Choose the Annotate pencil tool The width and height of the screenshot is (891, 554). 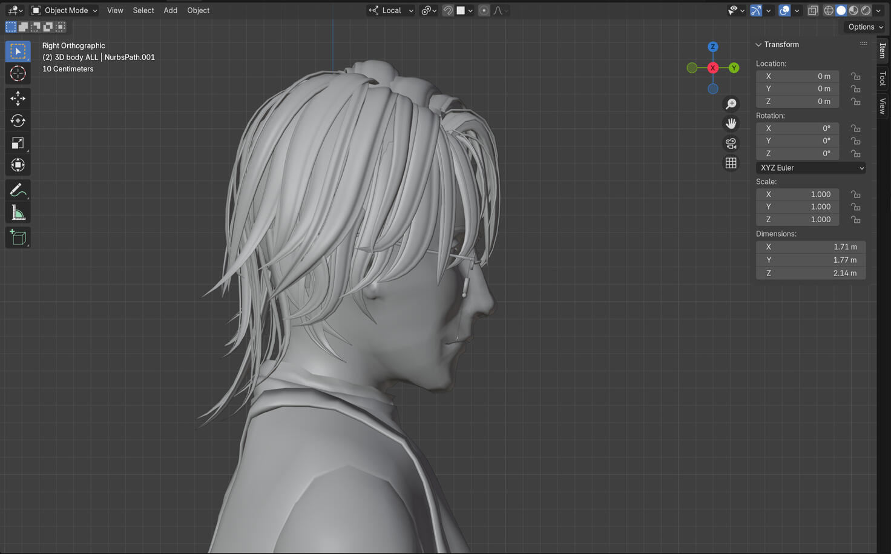pyautogui.click(x=18, y=190)
